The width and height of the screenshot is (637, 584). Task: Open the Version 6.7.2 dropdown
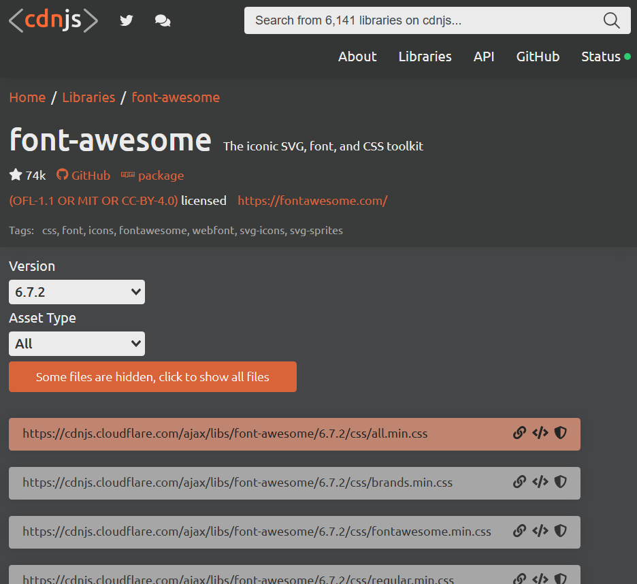click(x=77, y=292)
